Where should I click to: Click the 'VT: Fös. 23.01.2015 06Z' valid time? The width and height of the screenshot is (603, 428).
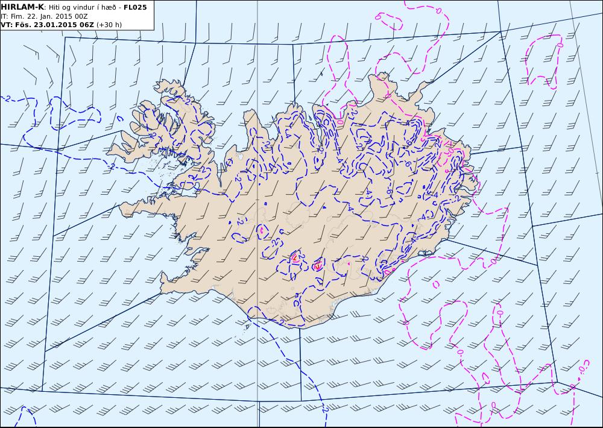click(x=47, y=25)
